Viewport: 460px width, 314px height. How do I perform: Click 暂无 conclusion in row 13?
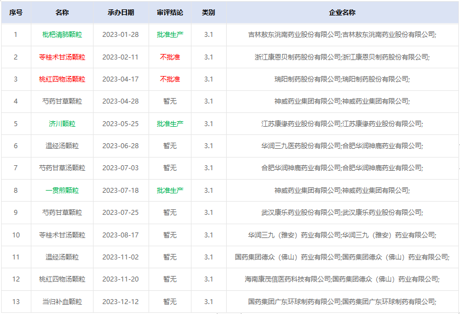click(x=170, y=302)
